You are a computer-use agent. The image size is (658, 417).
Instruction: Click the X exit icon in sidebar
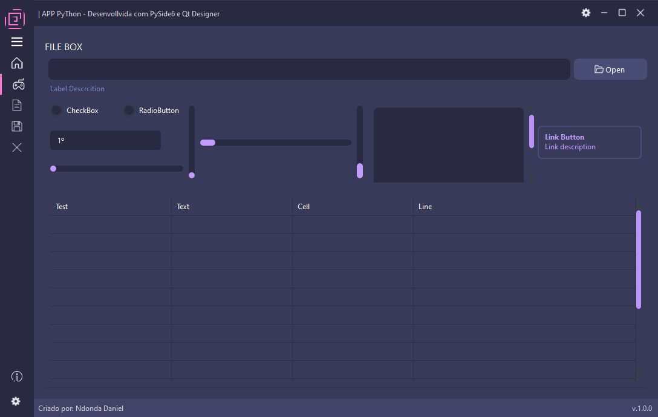click(x=17, y=147)
